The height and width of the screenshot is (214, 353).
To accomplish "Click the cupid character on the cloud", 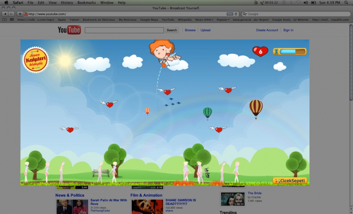I will pyautogui.click(x=165, y=53).
